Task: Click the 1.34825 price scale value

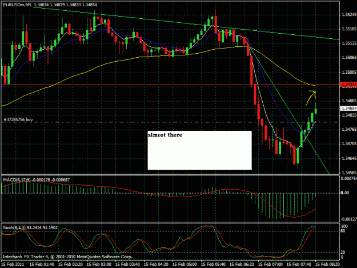Action: point(349,115)
